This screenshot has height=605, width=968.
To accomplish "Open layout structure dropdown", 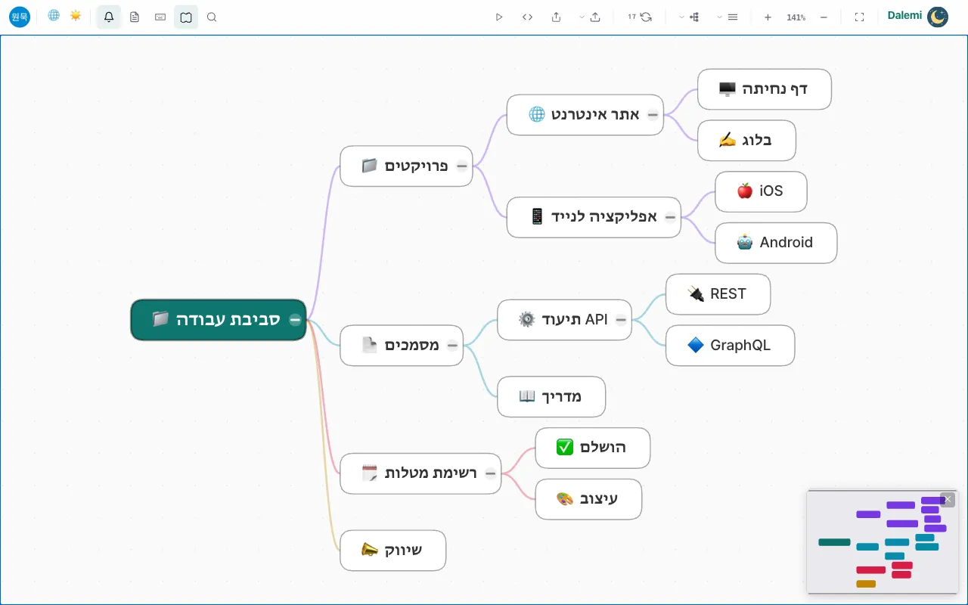I will point(689,17).
